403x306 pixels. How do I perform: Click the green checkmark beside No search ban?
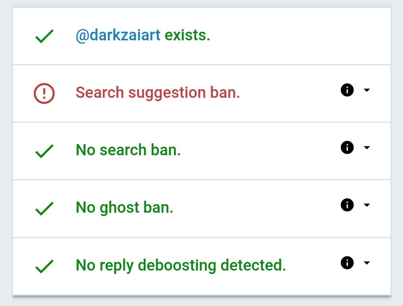click(x=44, y=151)
